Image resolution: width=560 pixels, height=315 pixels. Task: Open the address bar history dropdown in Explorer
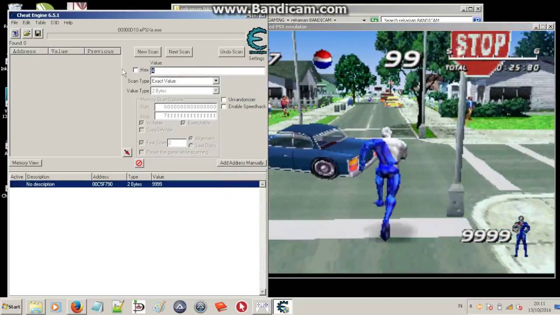(x=364, y=20)
